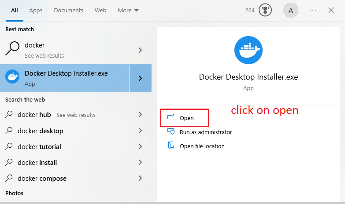Expand the More filter dropdown
Image resolution: width=345 pixels, height=204 pixels.
128,10
